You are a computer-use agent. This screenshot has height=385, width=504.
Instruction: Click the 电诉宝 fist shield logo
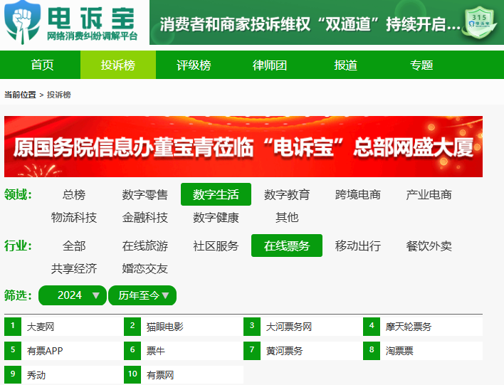(x=23, y=23)
